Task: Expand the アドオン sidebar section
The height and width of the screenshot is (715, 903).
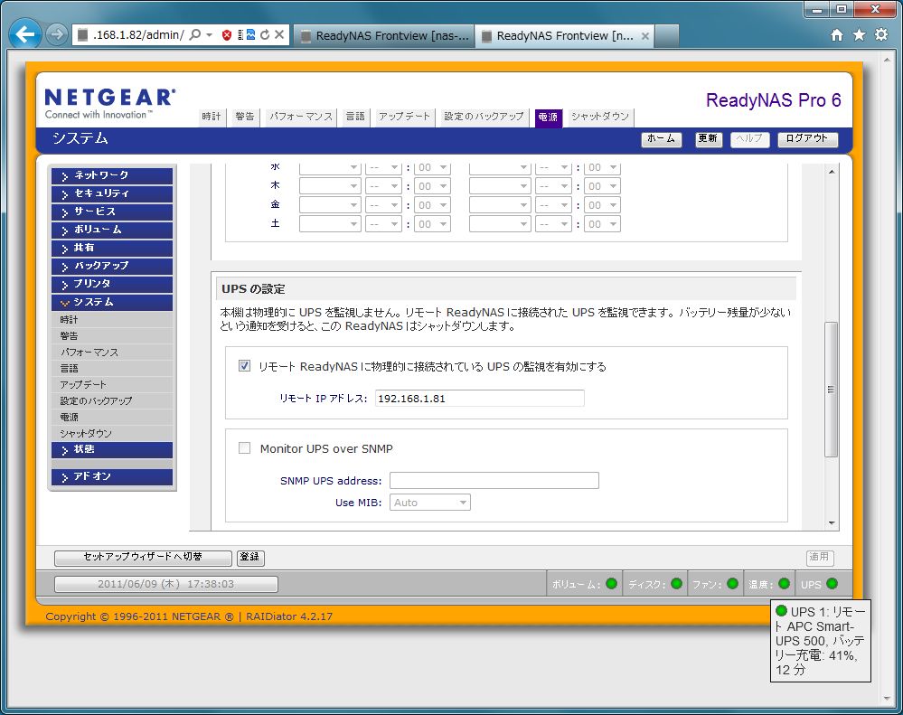Action: click(112, 476)
